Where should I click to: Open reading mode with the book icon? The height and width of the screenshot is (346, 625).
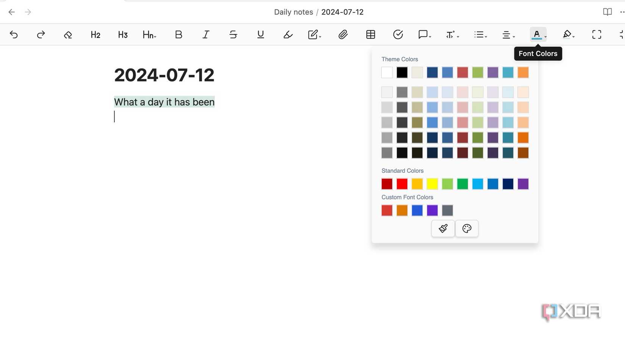[x=607, y=12]
